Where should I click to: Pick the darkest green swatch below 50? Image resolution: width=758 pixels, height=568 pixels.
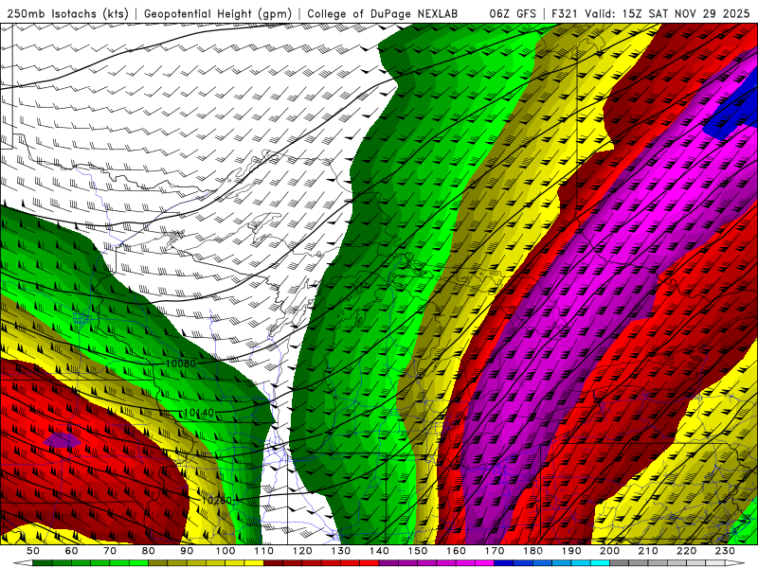[x=43, y=563]
